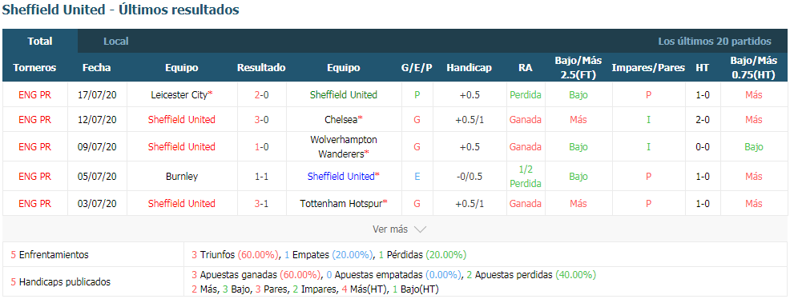Open the Tottenham Hotspur team link

pyautogui.click(x=341, y=204)
